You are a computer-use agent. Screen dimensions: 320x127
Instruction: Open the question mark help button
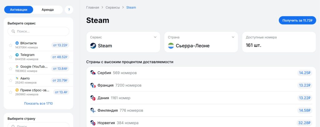tap(69, 10)
